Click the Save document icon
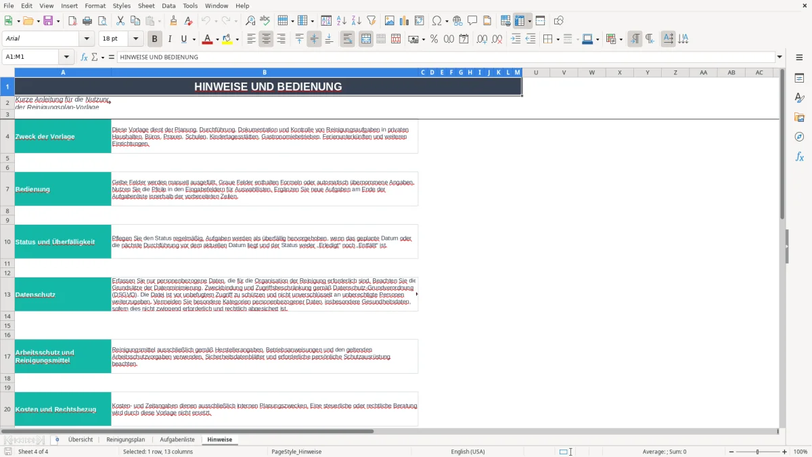Screen dimensions: 812x457 pos(48,21)
